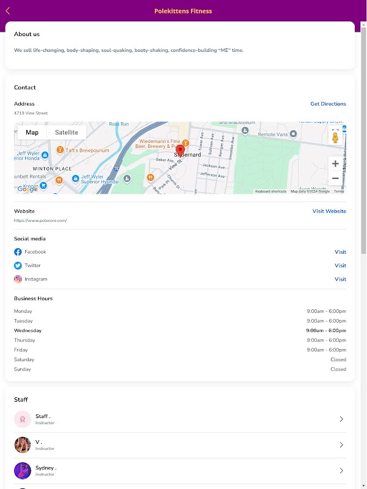Click Get Directions link

(328, 104)
